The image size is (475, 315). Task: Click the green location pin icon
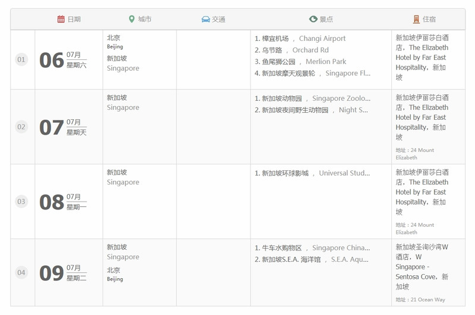pos(131,19)
